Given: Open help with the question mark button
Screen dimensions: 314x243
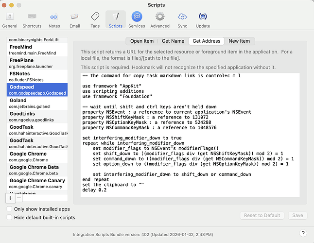Looking at the screenshot, I should [x=303, y=234].
